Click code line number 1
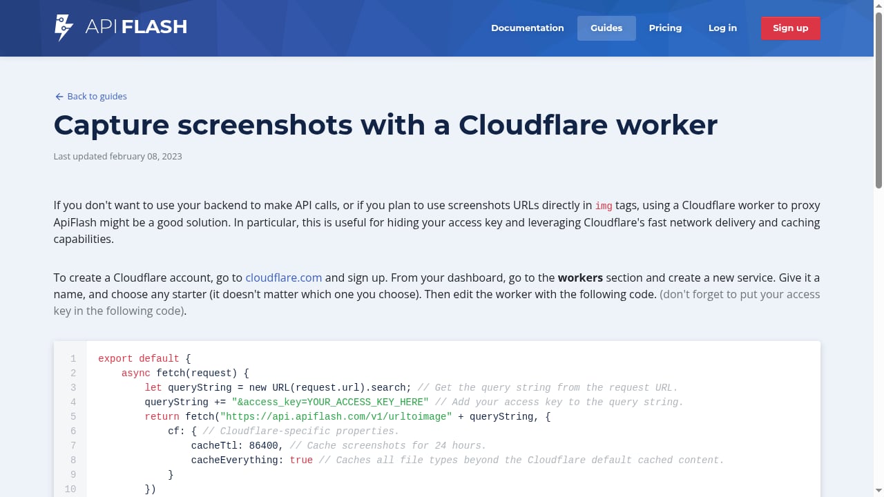The image size is (884, 497). coord(73,359)
